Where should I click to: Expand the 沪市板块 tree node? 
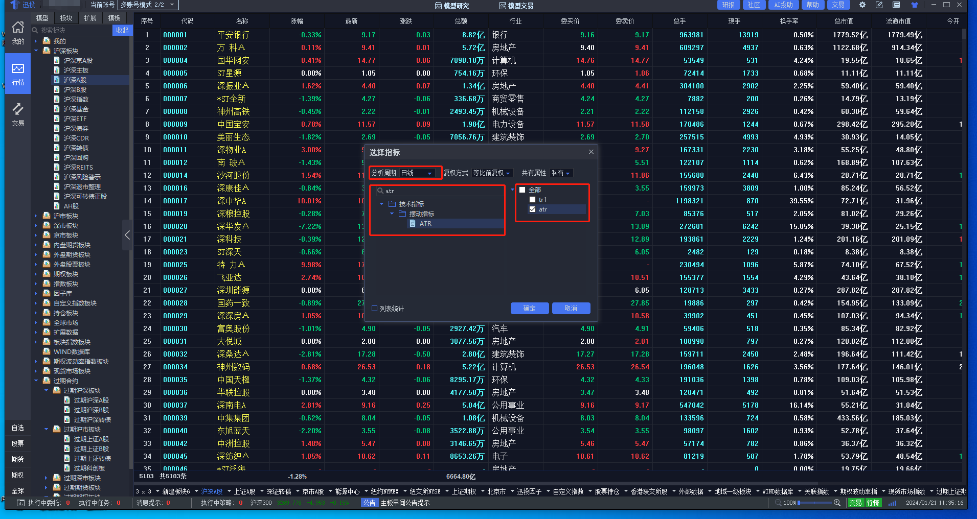36,216
